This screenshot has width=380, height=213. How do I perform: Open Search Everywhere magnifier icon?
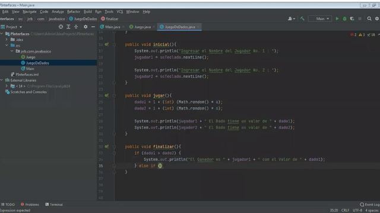click(369, 18)
